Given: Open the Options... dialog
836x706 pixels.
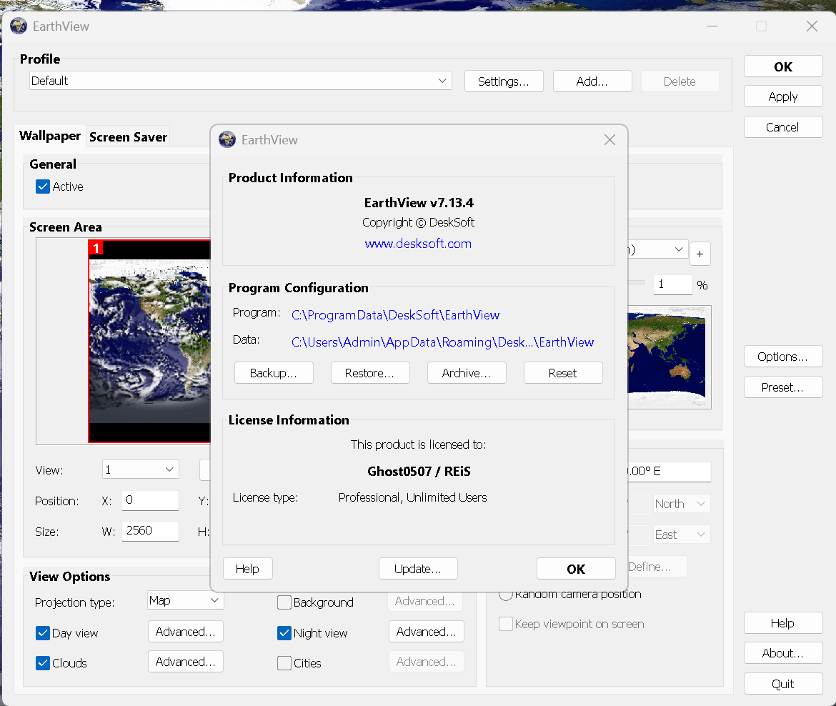Looking at the screenshot, I should pyautogui.click(x=783, y=356).
